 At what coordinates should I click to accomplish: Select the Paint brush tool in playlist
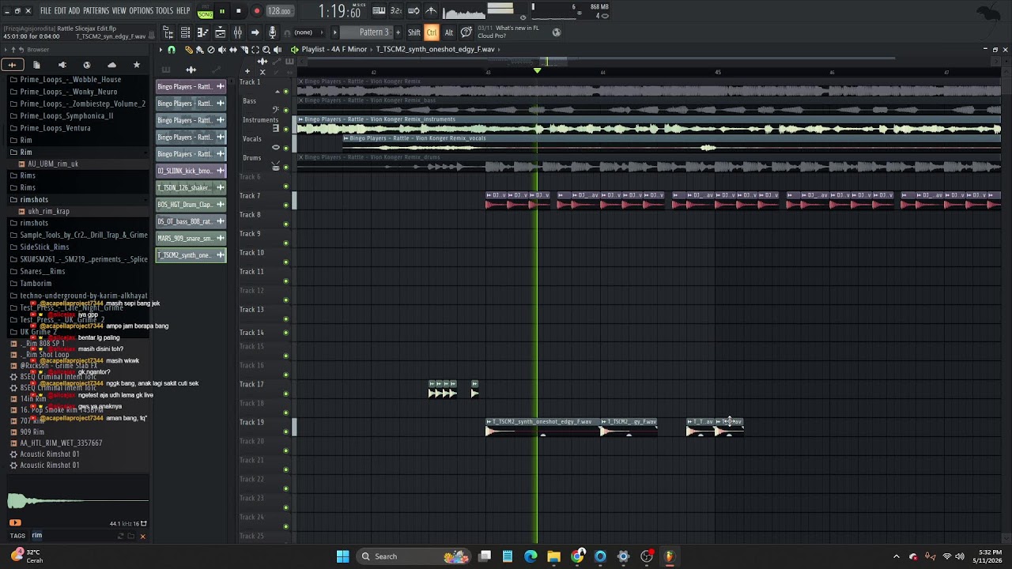(x=200, y=50)
